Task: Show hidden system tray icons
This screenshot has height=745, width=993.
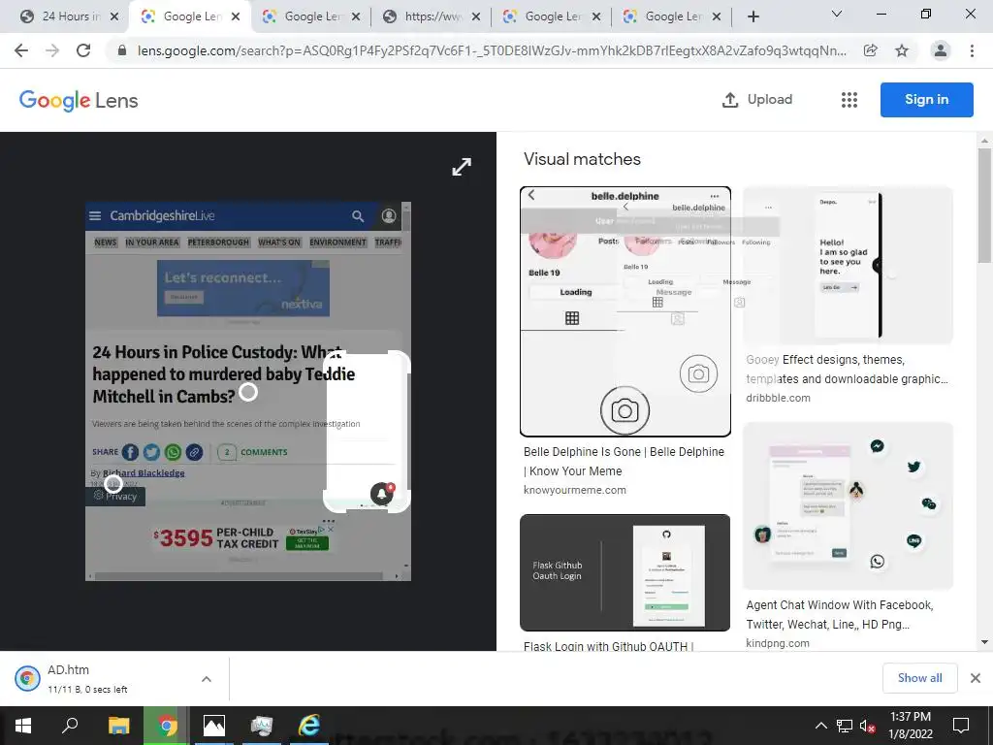Action: [x=820, y=726]
